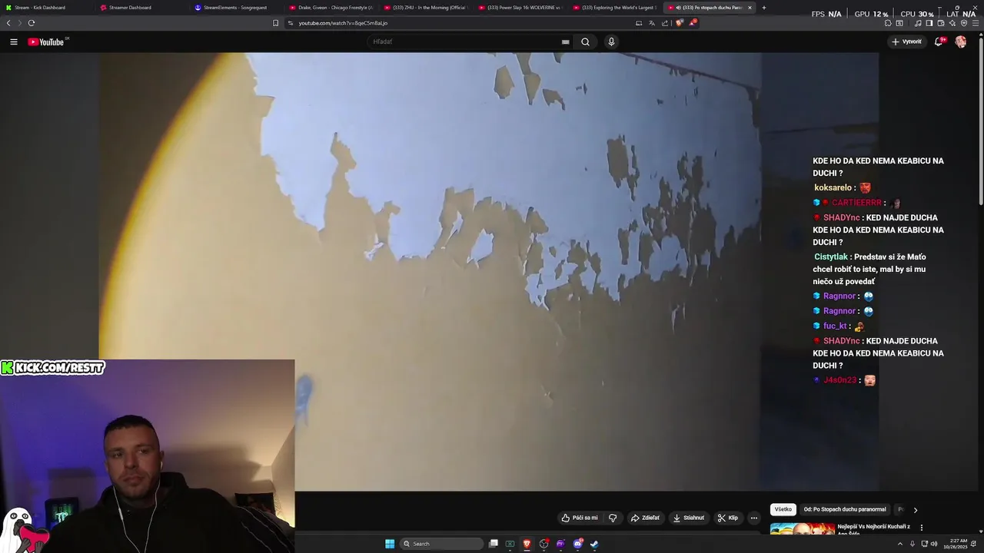Reload the page with refresh icon
The height and width of the screenshot is (553, 984).
tap(32, 23)
